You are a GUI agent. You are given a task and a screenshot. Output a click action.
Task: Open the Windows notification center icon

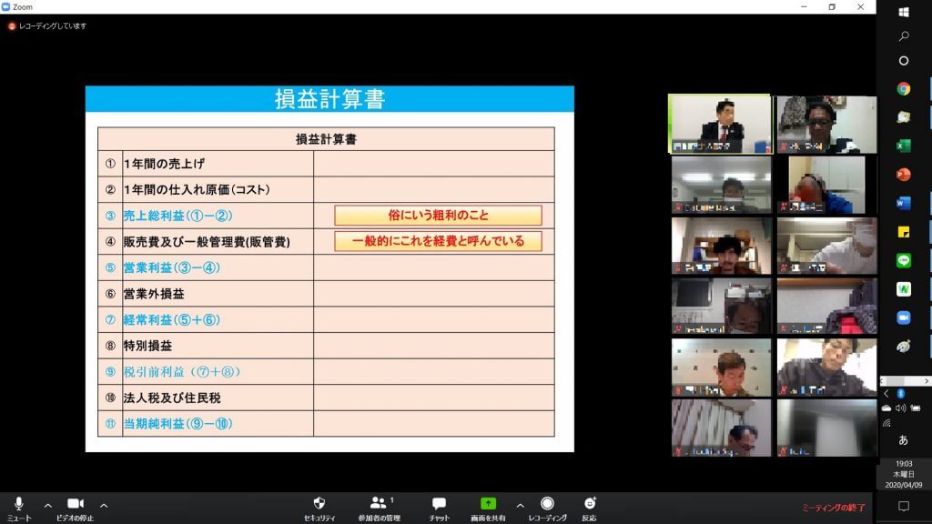tap(904, 506)
